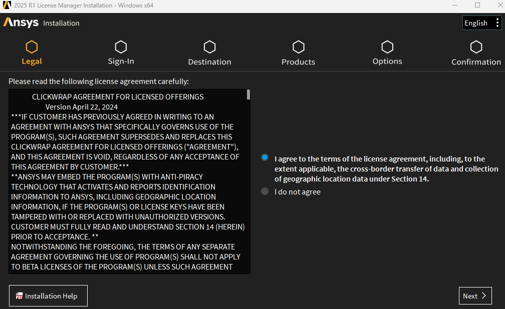This screenshot has width=505, height=309.
Task: Open the three-dot language options menu
Action: pyautogui.click(x=497, y=22)
